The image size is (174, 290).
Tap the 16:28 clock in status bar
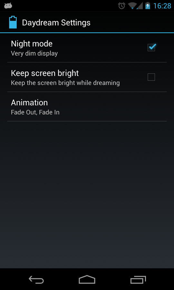pos(162,6)
